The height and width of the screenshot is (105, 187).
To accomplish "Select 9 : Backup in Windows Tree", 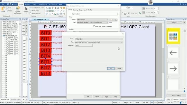I will coord(8,34).
